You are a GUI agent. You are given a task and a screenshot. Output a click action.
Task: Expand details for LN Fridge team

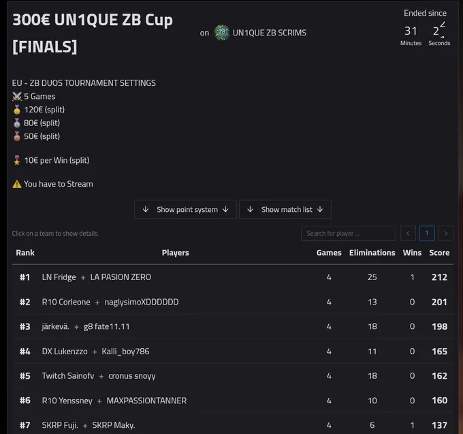tap(233, 277)
